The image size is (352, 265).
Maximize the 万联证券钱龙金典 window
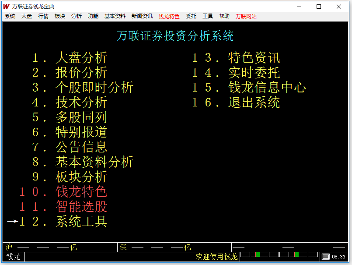[x=319, y=7]
